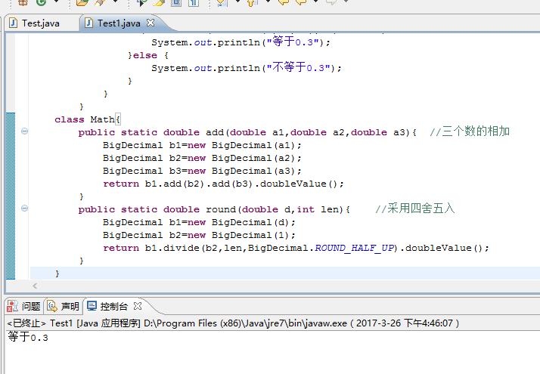Screen dimensions: 540x374
Task: Click the comment //三个数的相加
Action: [469, 132]
